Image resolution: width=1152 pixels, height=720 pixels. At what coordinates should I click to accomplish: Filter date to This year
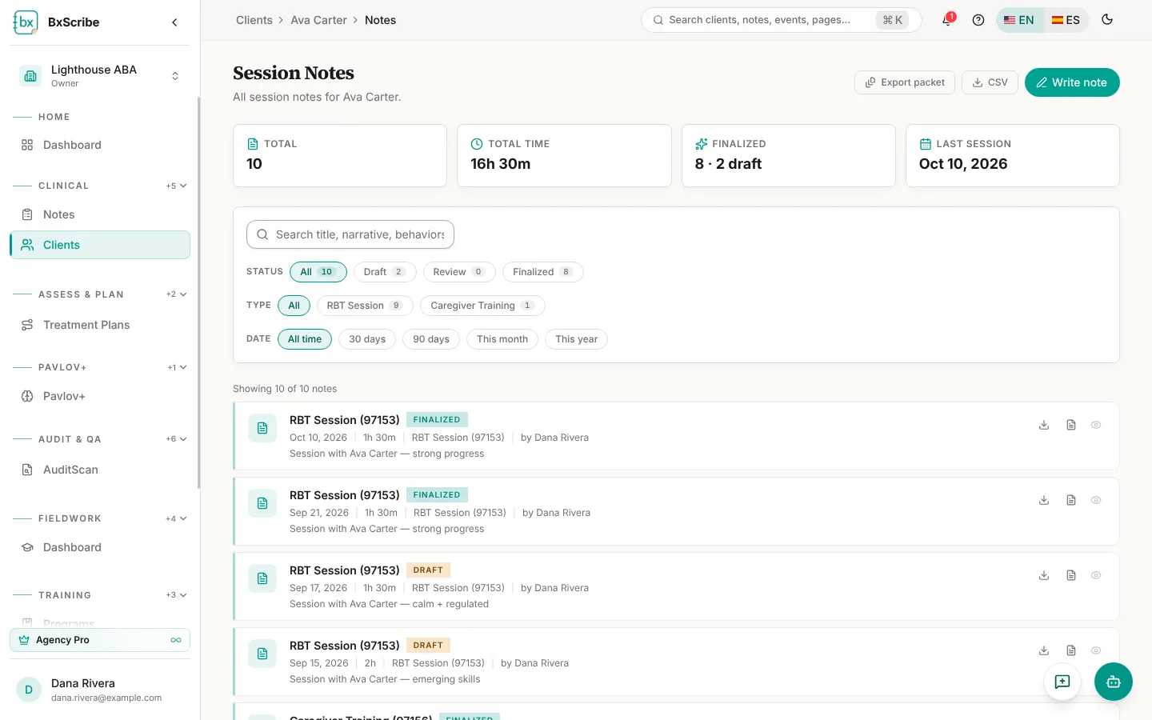[x=577, y=339]
